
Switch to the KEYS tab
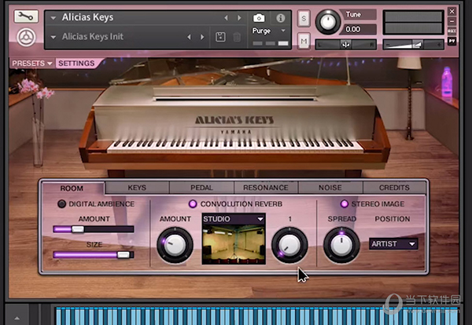coord(137,188)
